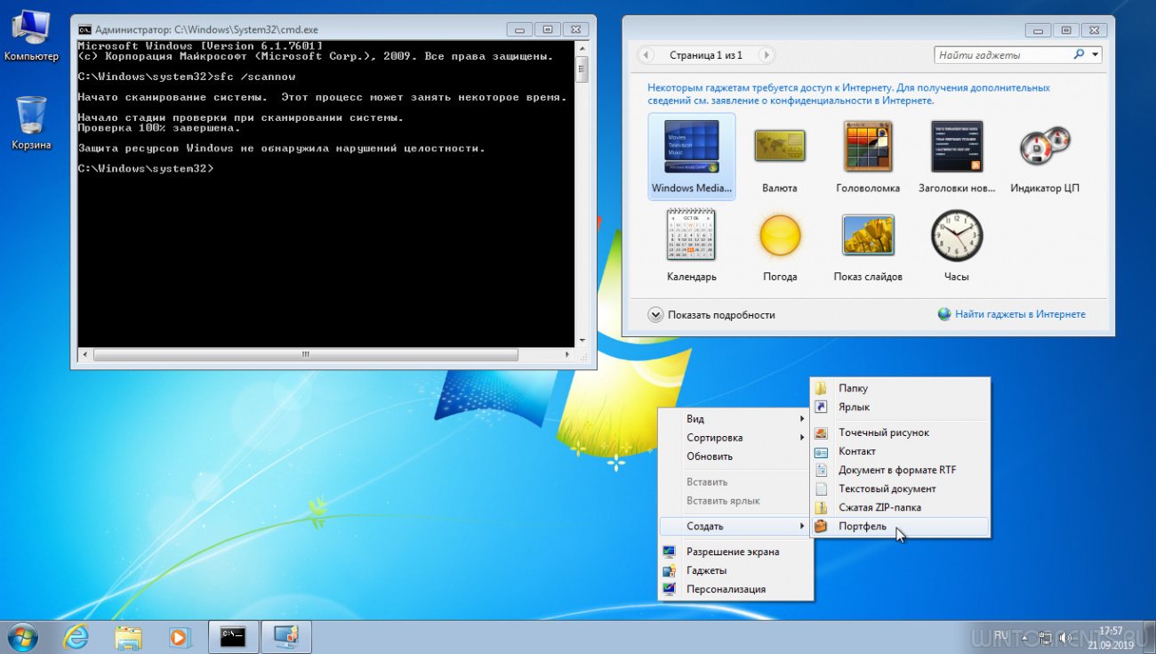
Task: Open the cmd window title-bar icon menu
Action: click(84, 29)
